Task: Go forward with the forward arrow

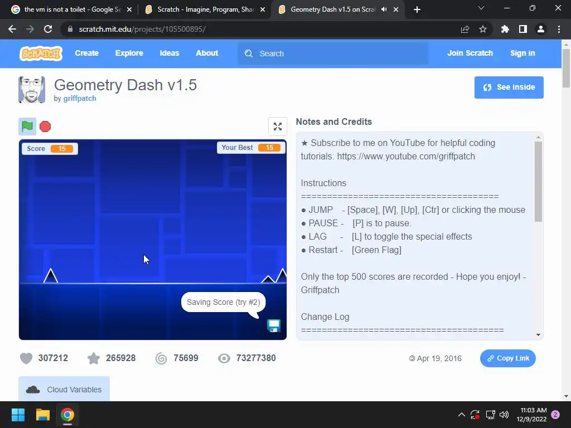Action: (30, 29)
